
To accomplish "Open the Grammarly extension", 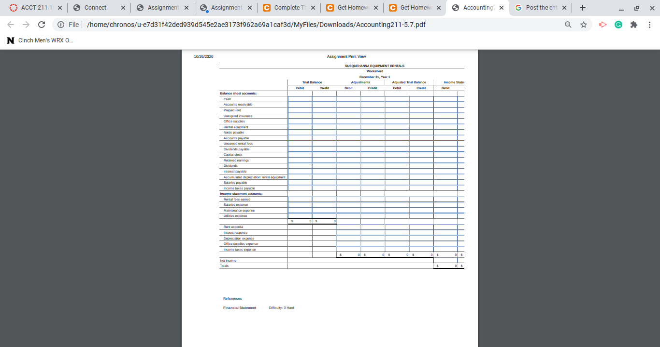I will point(618,24).
